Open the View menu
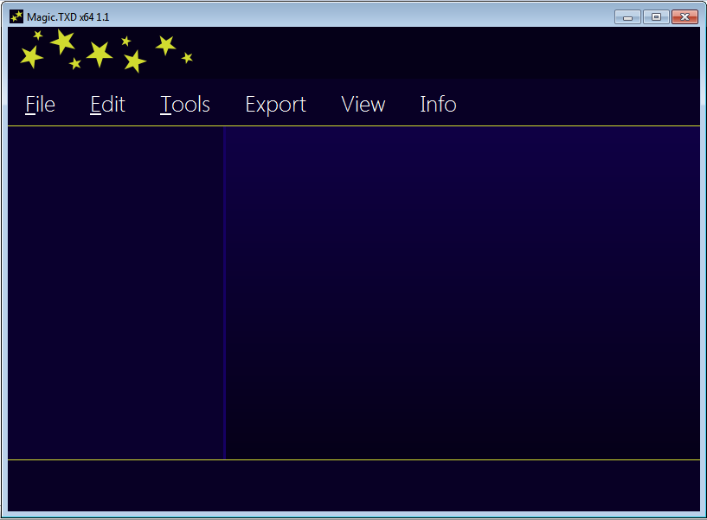The image size is (707, 520). pyautogui.click(x=363, y=104)
